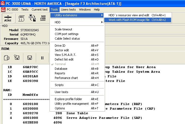Open the Help menu
Screen dimensions: 185x124
[97, 9]
